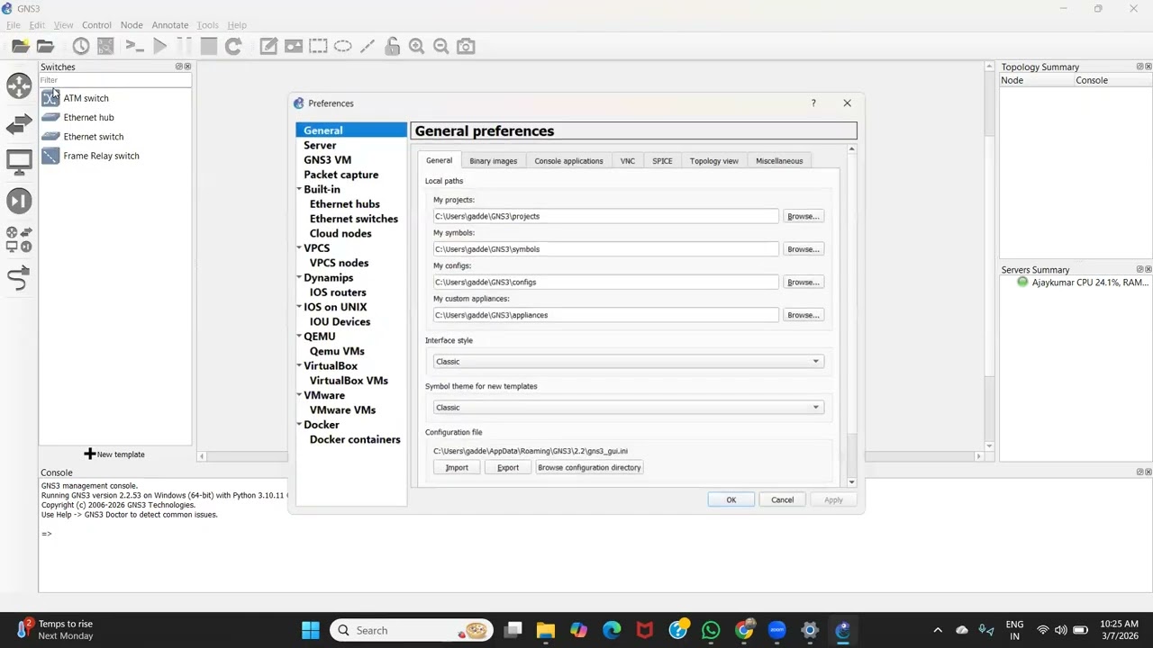Open Symbol theme for new templates dropdown

click(x=628, y=407)
